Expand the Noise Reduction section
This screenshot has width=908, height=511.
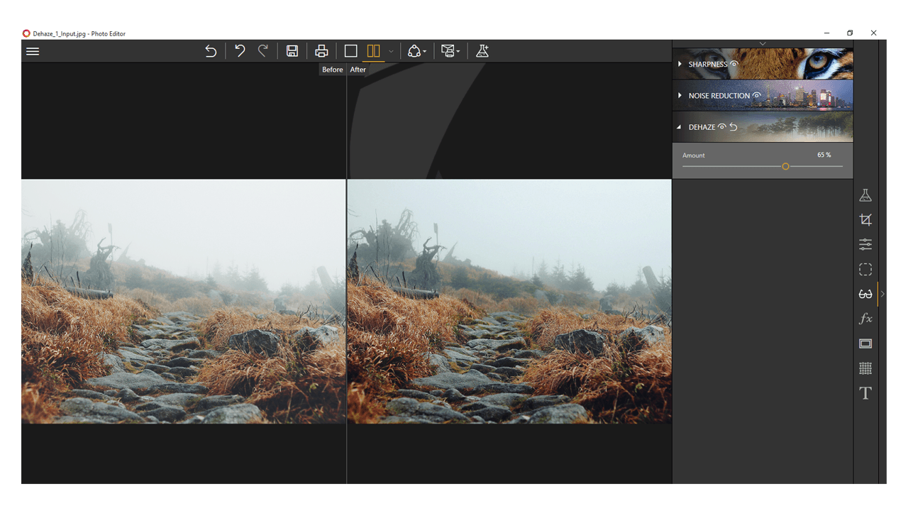(x=681, y=95)
